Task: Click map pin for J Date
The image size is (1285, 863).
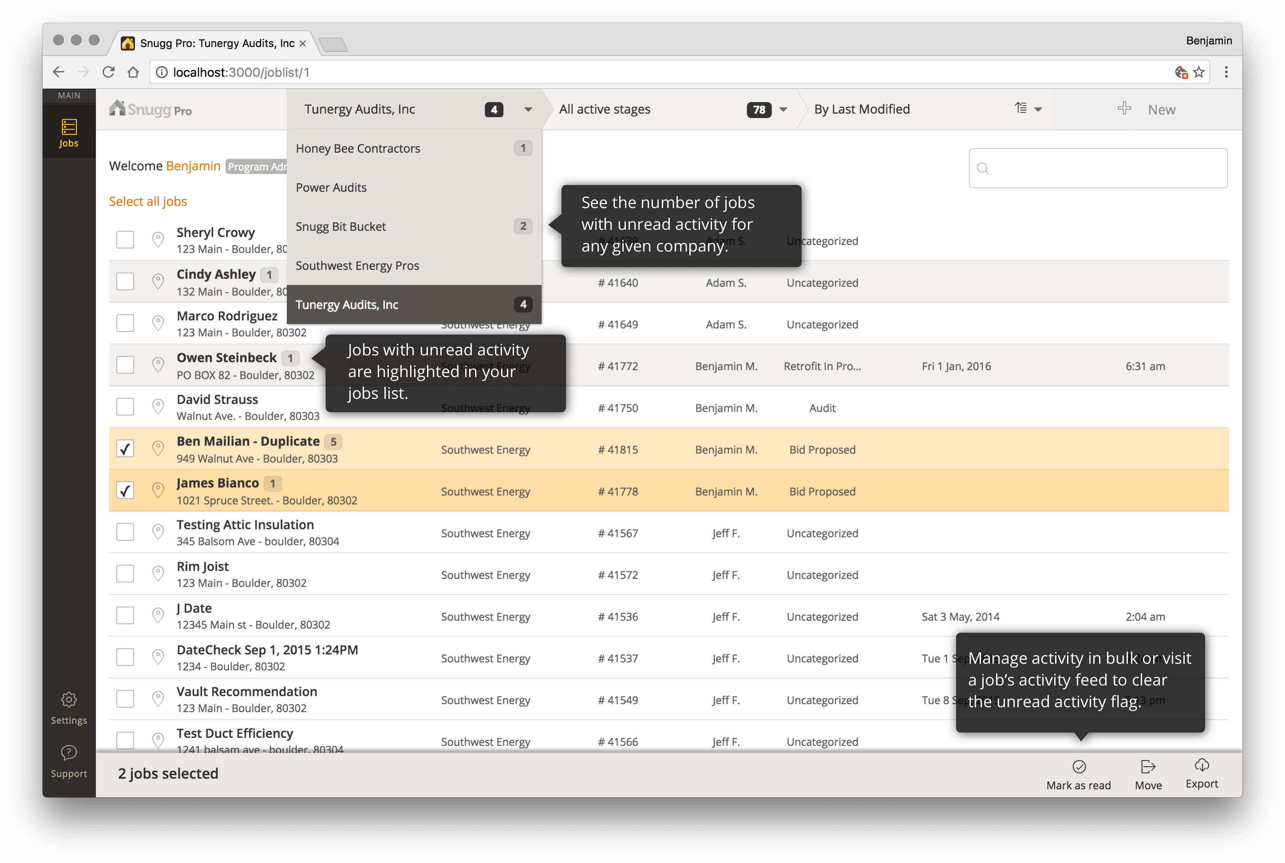Action: (x=158, y=616)
